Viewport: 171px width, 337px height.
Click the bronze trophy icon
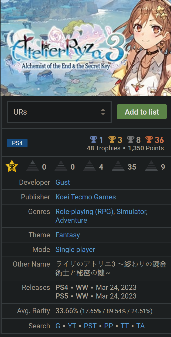[149, 140]
